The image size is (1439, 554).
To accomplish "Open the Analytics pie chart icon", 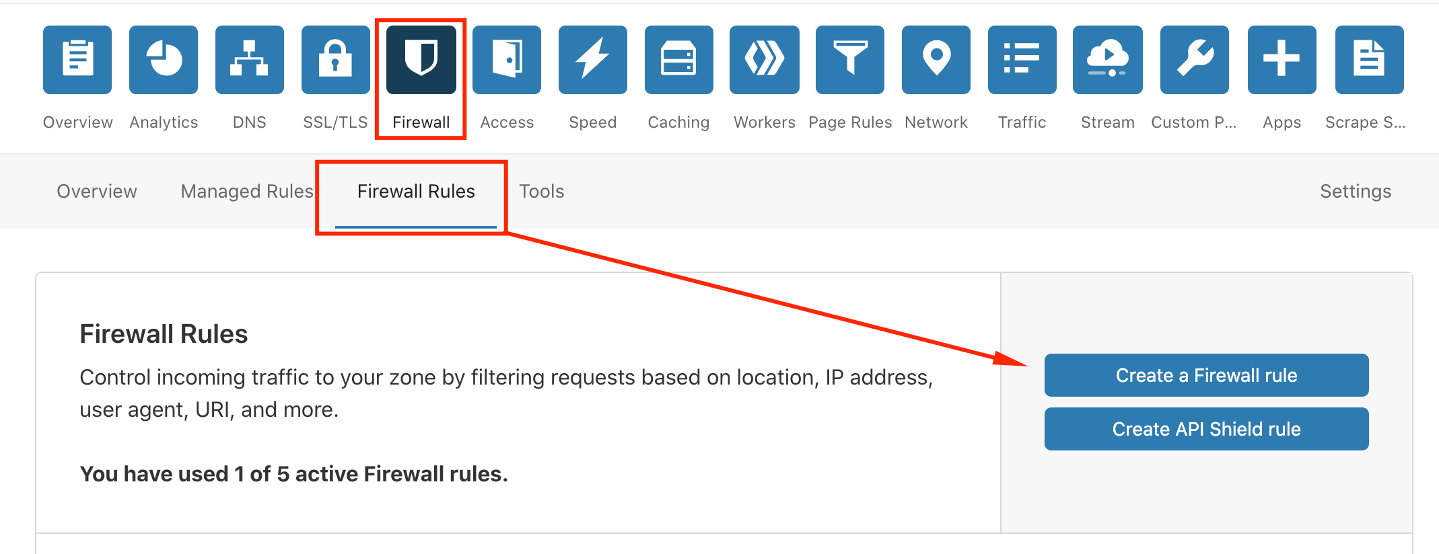I will click(164, 60).
